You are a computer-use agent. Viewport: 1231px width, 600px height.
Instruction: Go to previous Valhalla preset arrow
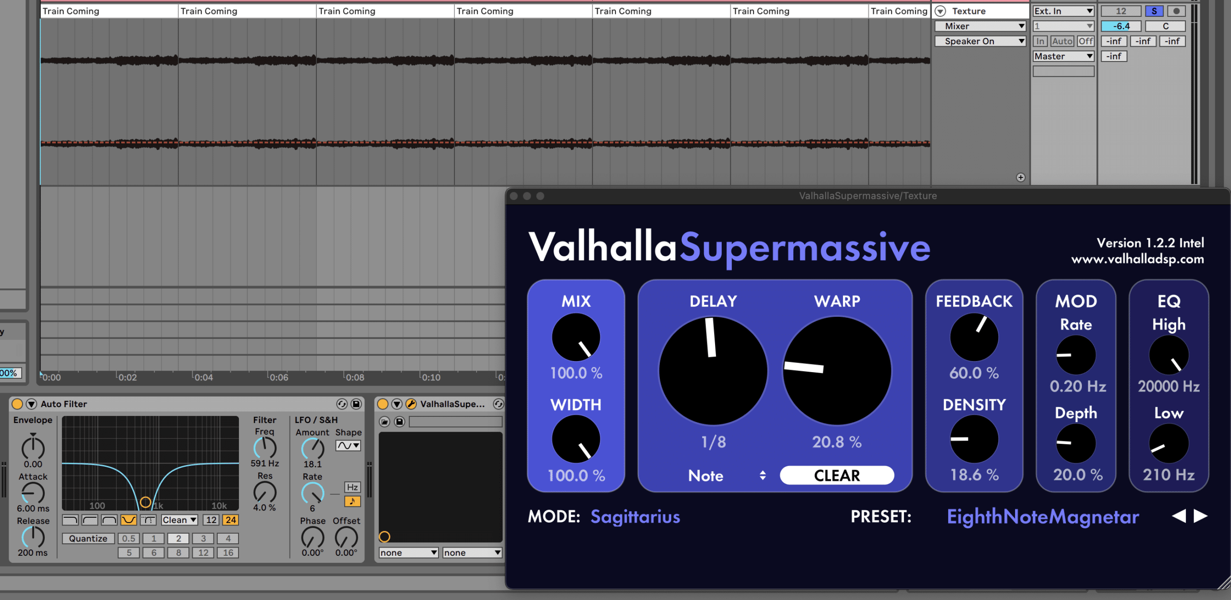click(x=1179, y=516)
